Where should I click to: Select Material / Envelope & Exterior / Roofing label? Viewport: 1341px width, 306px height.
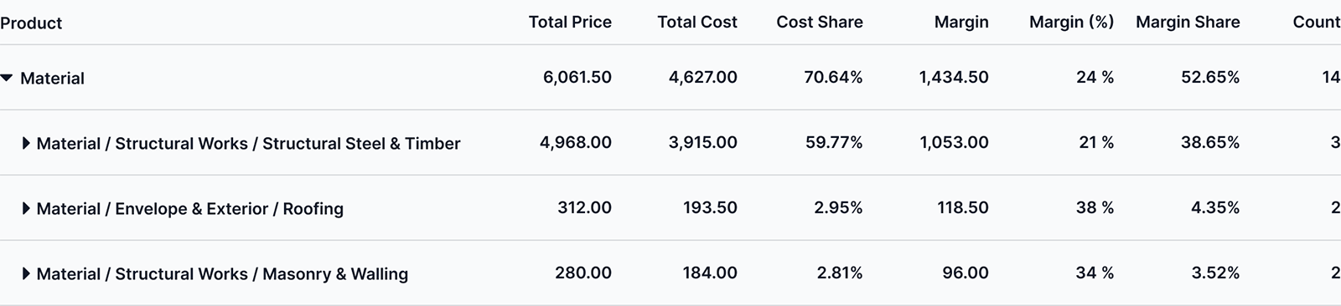click(x=189, y=208)
